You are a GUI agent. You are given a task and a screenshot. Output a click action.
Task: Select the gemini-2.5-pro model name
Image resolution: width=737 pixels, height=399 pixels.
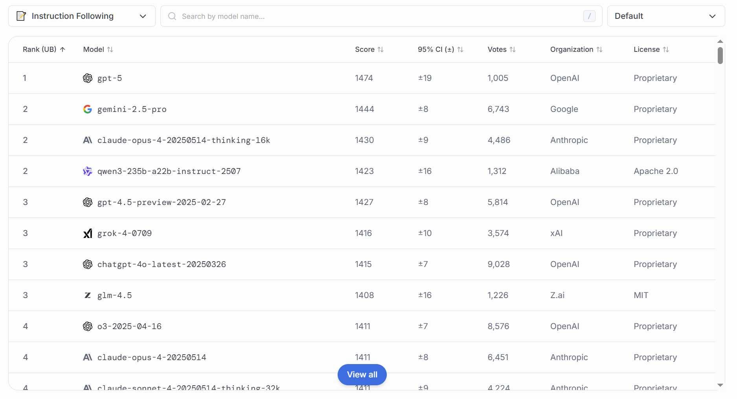click(132, 109)
